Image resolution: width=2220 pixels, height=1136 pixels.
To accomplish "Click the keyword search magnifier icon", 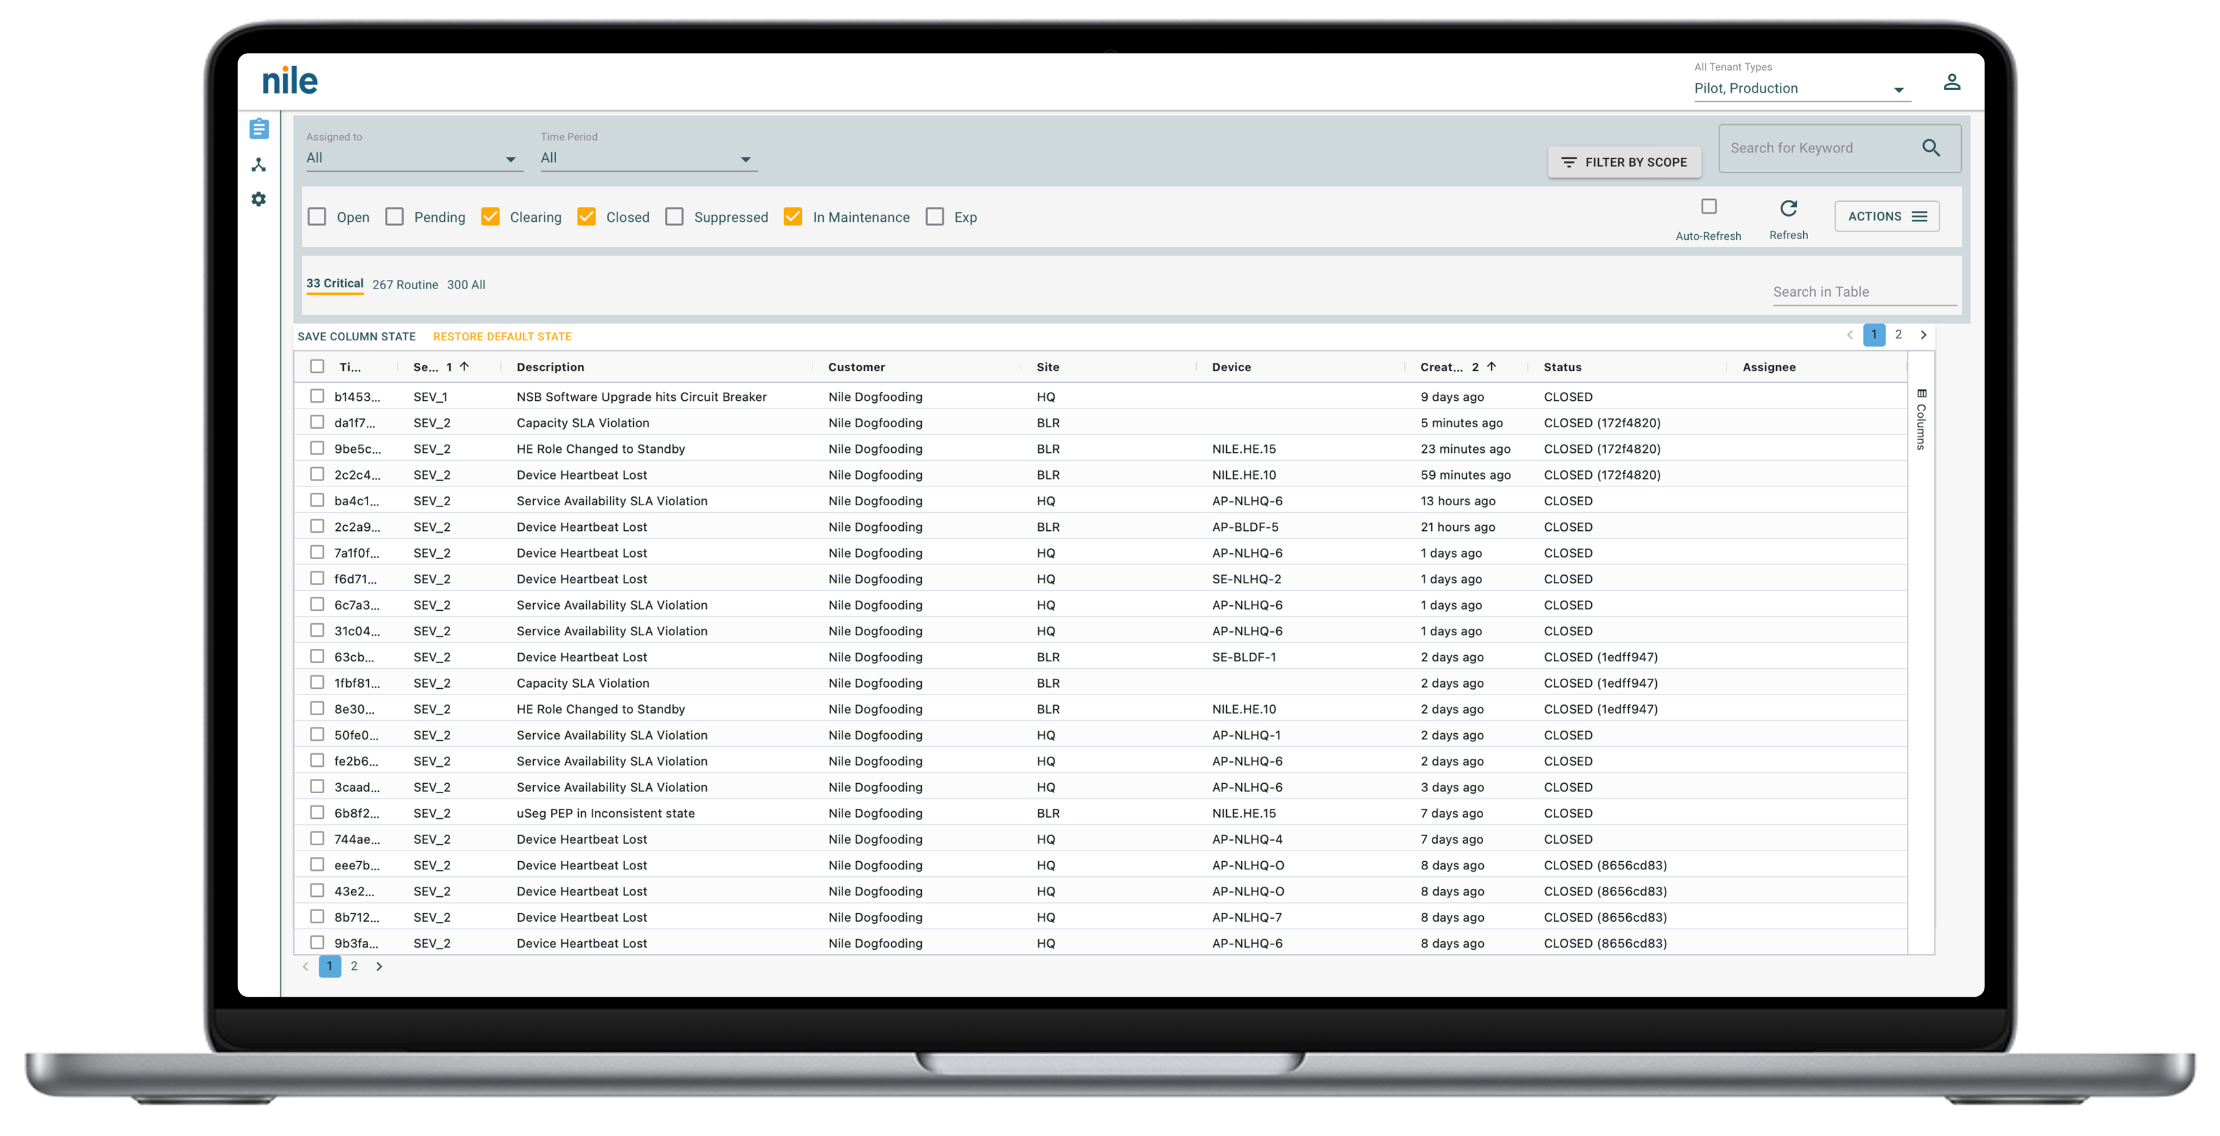I will coord(1931,148).
